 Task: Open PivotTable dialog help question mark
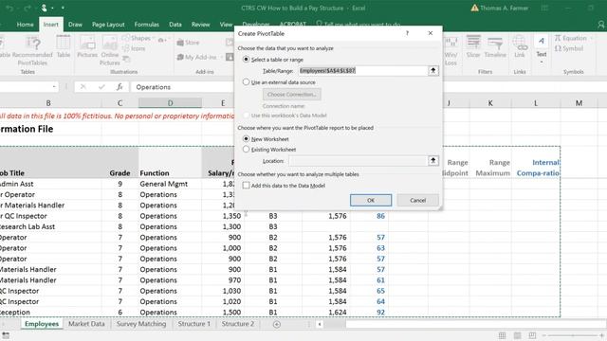click(x=407, y=34)
